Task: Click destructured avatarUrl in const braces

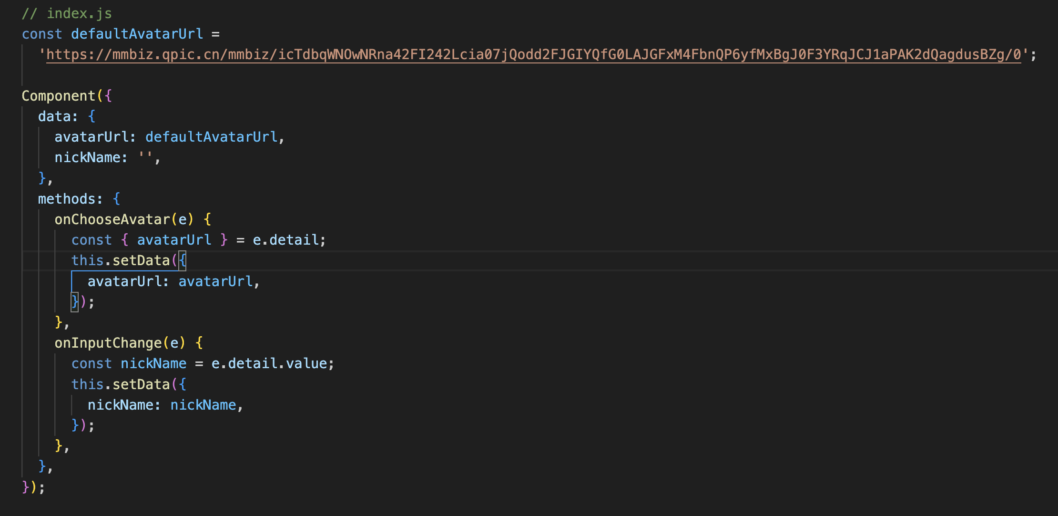Action: (x=174, y=240)
